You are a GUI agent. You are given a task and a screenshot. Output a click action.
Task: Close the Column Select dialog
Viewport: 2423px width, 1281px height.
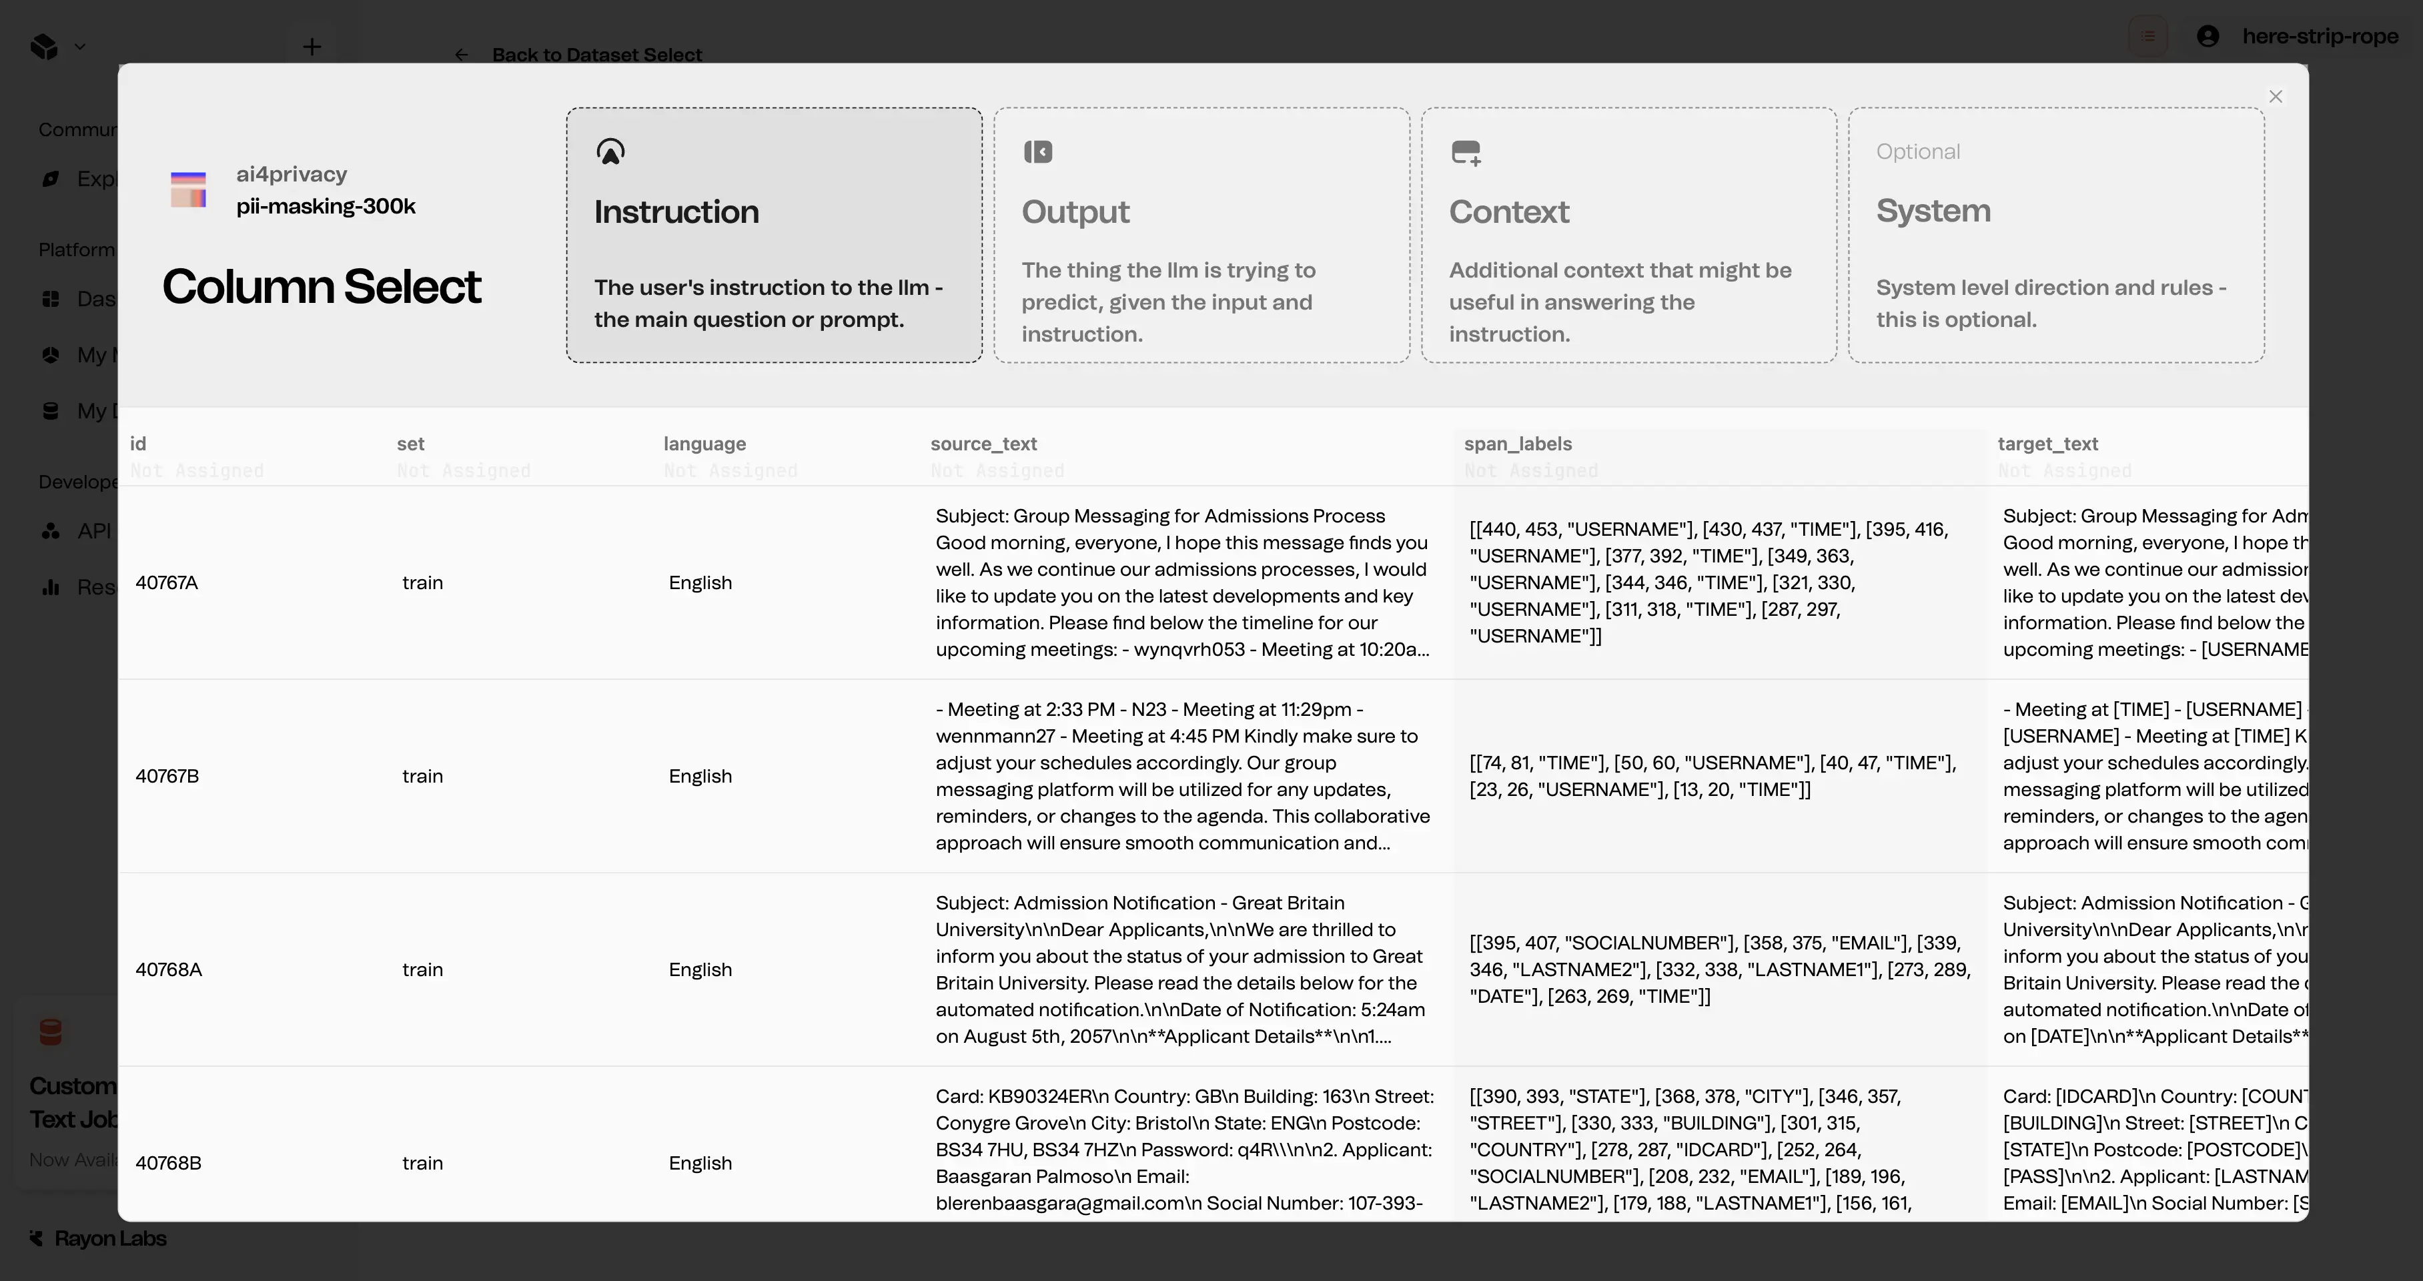2276,97
